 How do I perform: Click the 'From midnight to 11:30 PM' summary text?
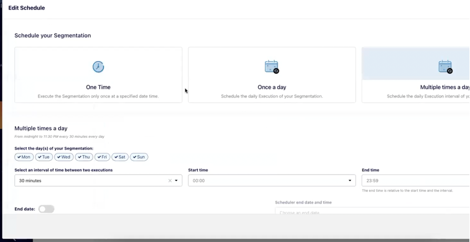(59, 137)
